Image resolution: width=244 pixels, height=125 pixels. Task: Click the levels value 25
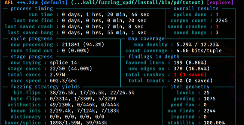[x=207, y=93]
